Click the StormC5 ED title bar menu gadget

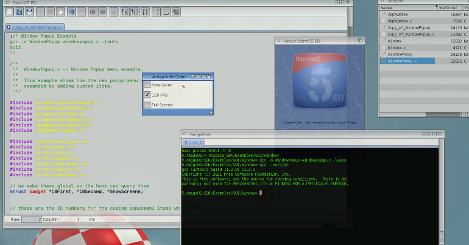tap(7, 2)
